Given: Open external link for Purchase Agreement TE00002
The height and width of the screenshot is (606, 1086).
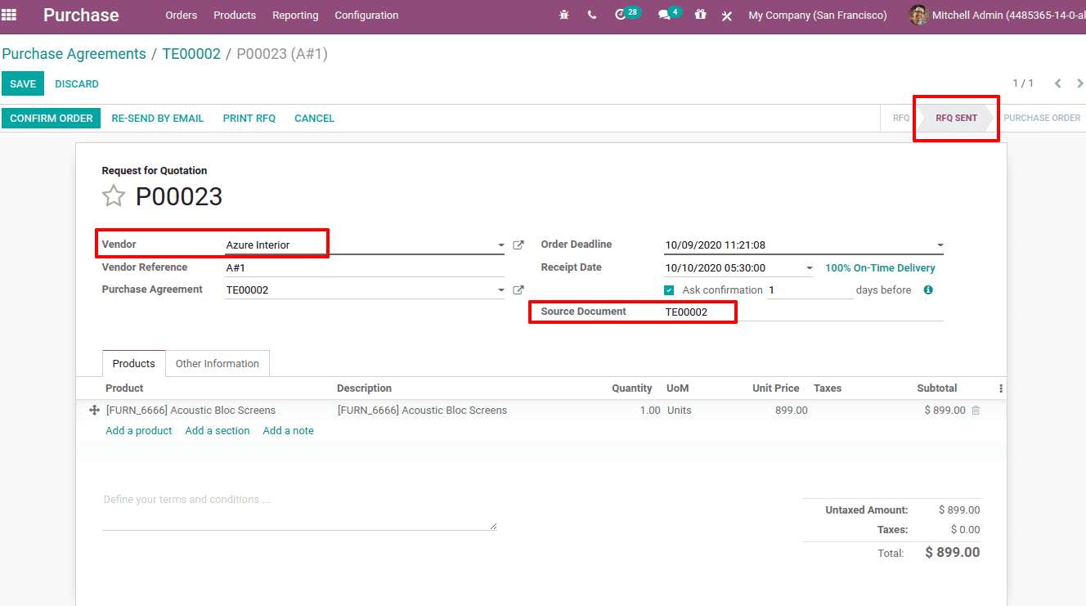Looking at the screenshot, I should (518, 290).
